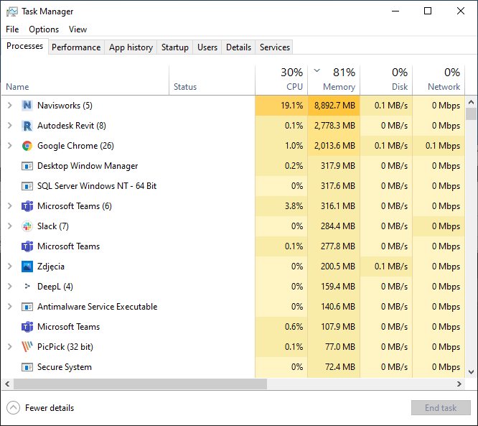
Task: Sort by the Network column header
Action: point(439,80)
